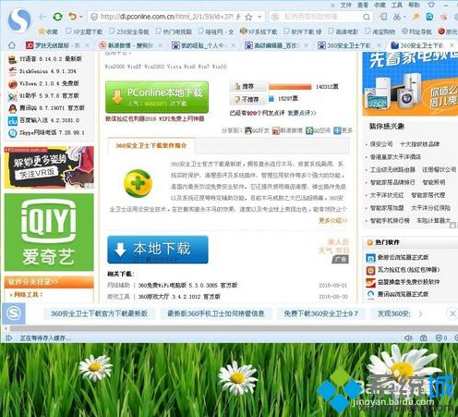
Task: Click the skin shirt icon in title bar
Action: click(x=431, y=5)
